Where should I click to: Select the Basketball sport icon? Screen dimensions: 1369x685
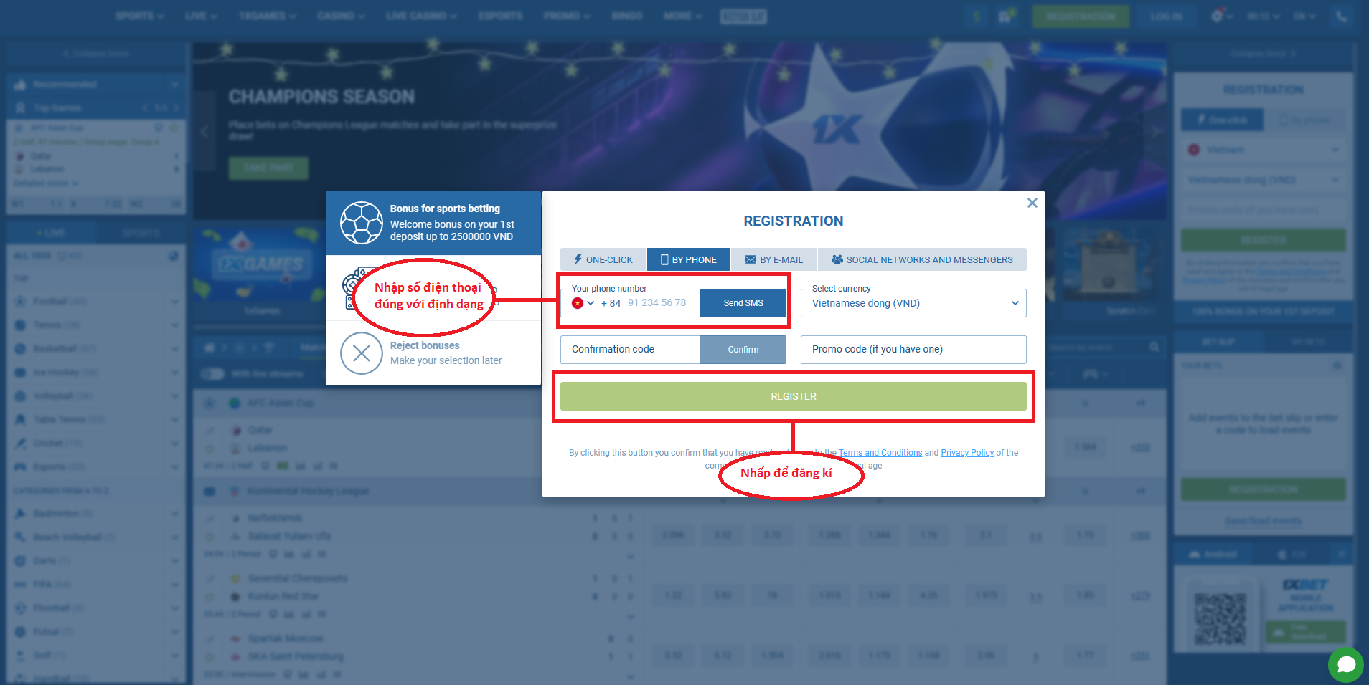pos(20,348)
